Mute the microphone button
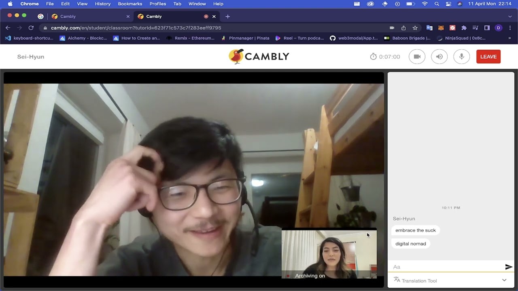 tap(462, 57)
